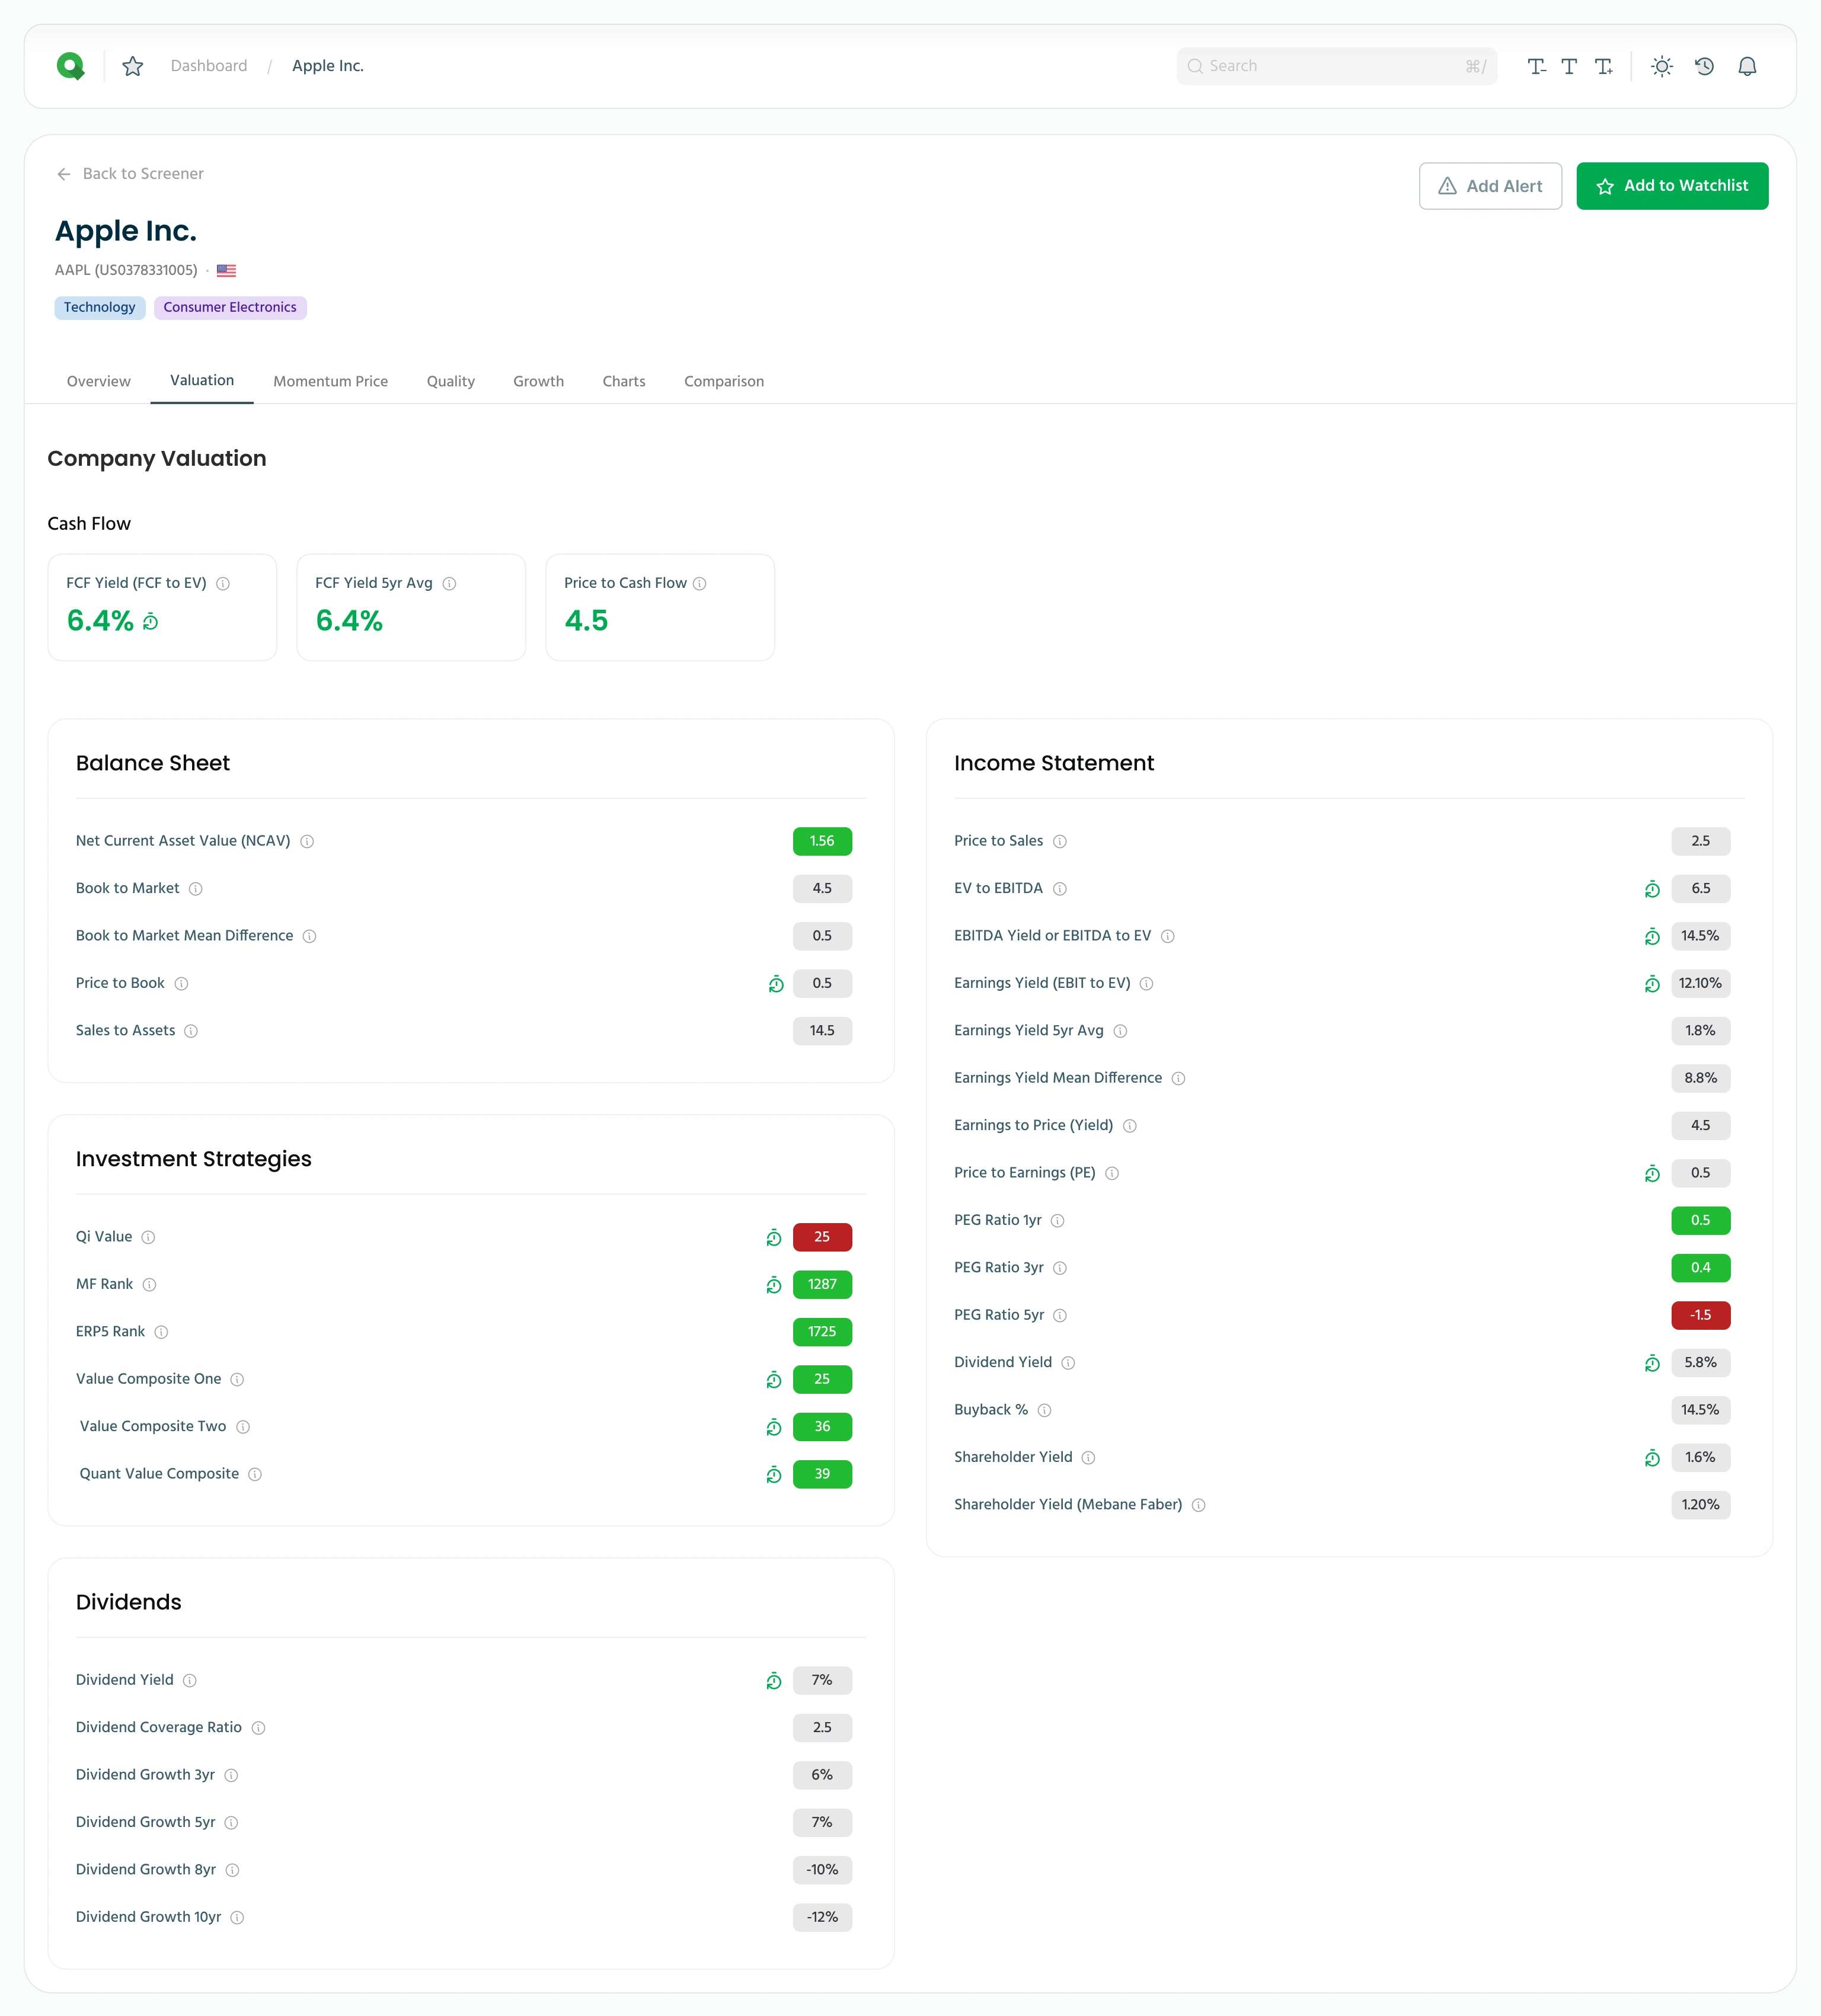Click the historic refresh icon next to 6.4% FCF Yield
Screen dimensions: 1821x2016
coord(150,622)
